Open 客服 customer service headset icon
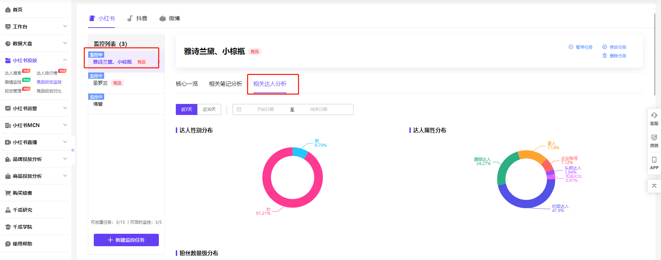 click(x=654, y=115)
